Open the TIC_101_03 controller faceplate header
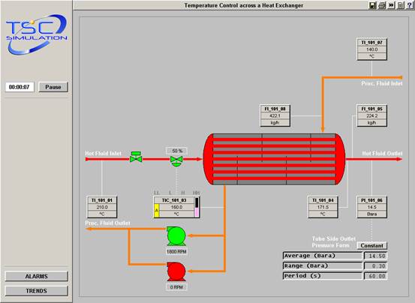 pos(174,200)
